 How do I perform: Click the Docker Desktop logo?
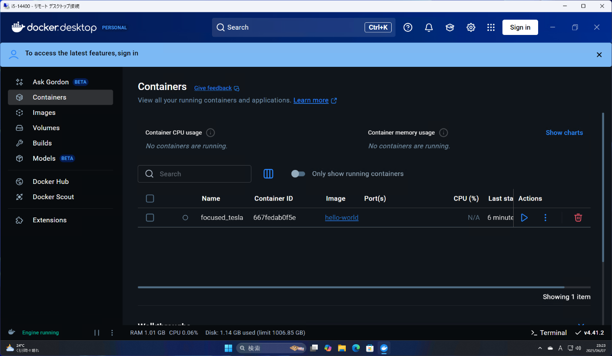tap(54, 27)
